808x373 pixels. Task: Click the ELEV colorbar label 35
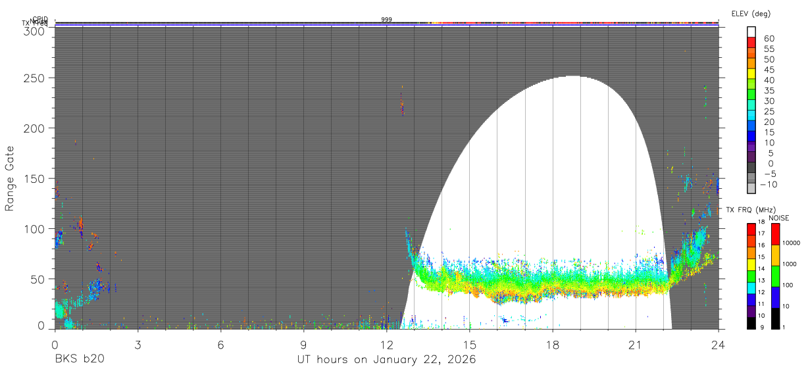tap(769, 91)
